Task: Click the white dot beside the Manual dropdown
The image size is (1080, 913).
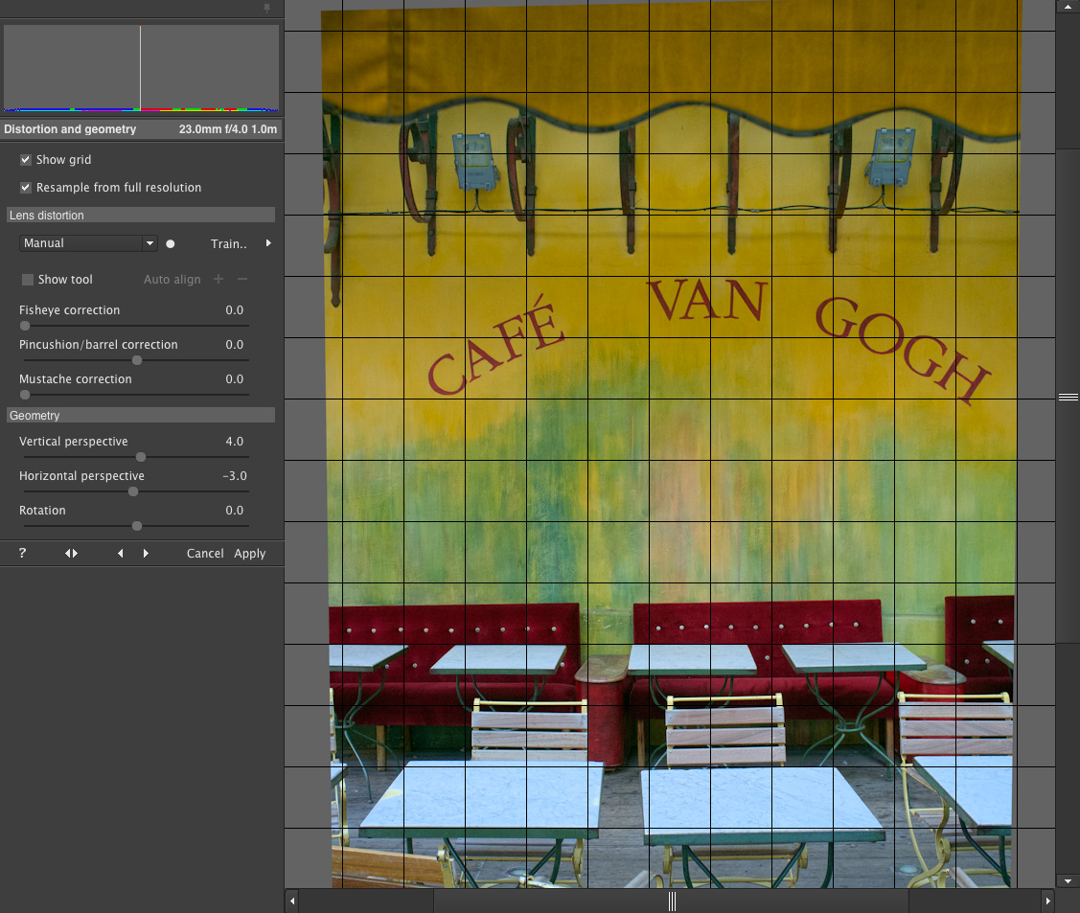Action: pos(171,243)
